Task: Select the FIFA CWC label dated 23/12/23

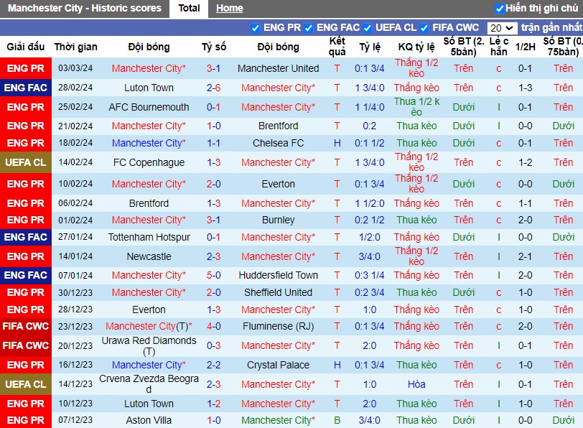Action: (x=26, y=327)
